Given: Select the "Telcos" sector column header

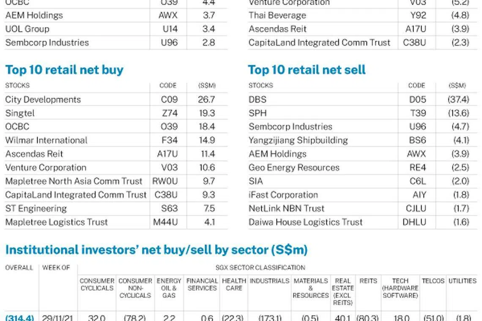Looking at the screenshot, I should pyautogui.click(x=433, y=281).
